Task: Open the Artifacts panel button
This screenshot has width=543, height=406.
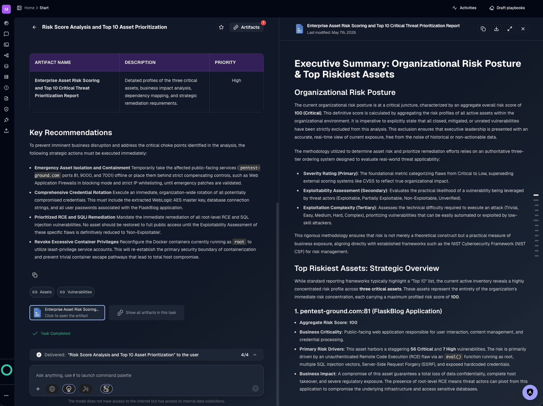Action: click(247, 27)
